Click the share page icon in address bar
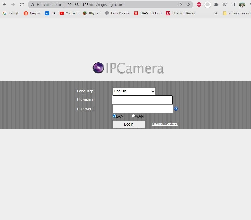The height and width of the screenshot is (220, 251). coord(180,5)
